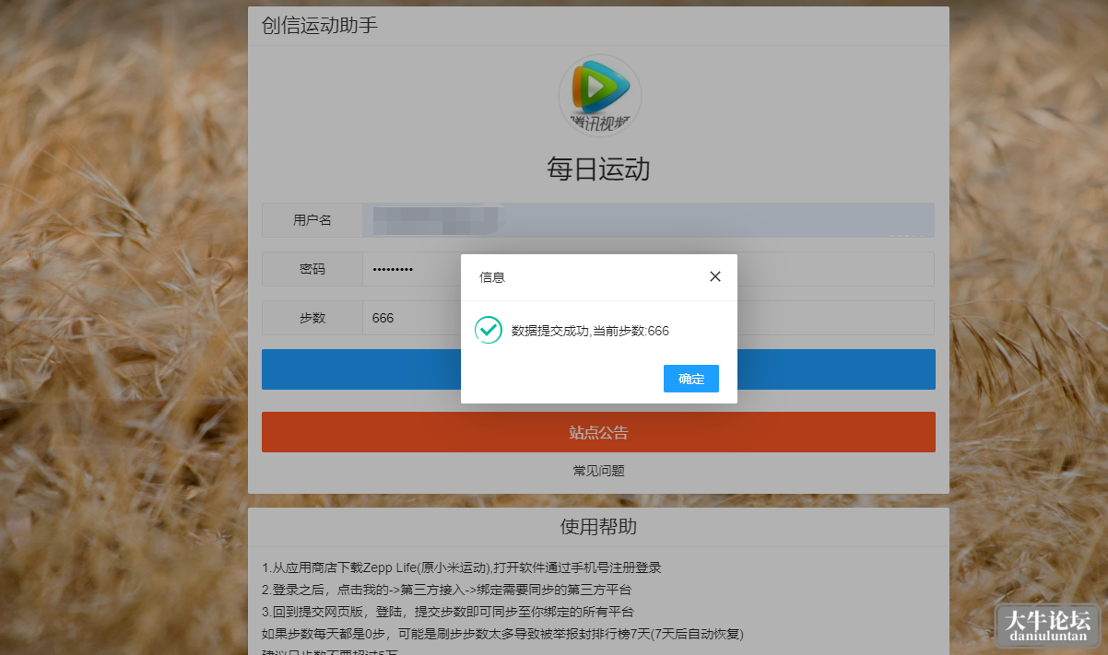Image resolution: width=1108 pixels, height=655 pixels.
Task: Click the 如果步数每天都是0步 help line
Action: tap(502, 635)
